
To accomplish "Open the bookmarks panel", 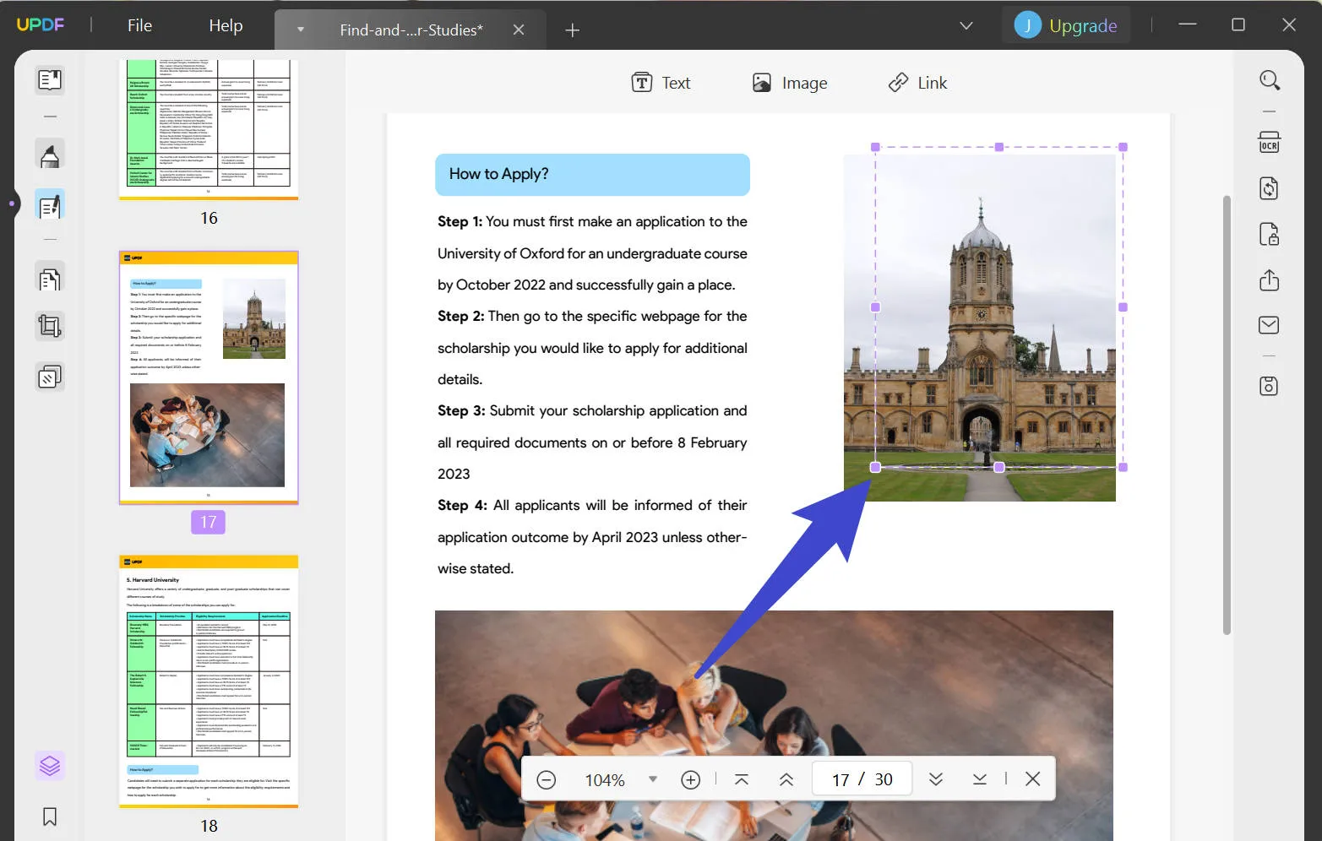I will click(49, 817).
